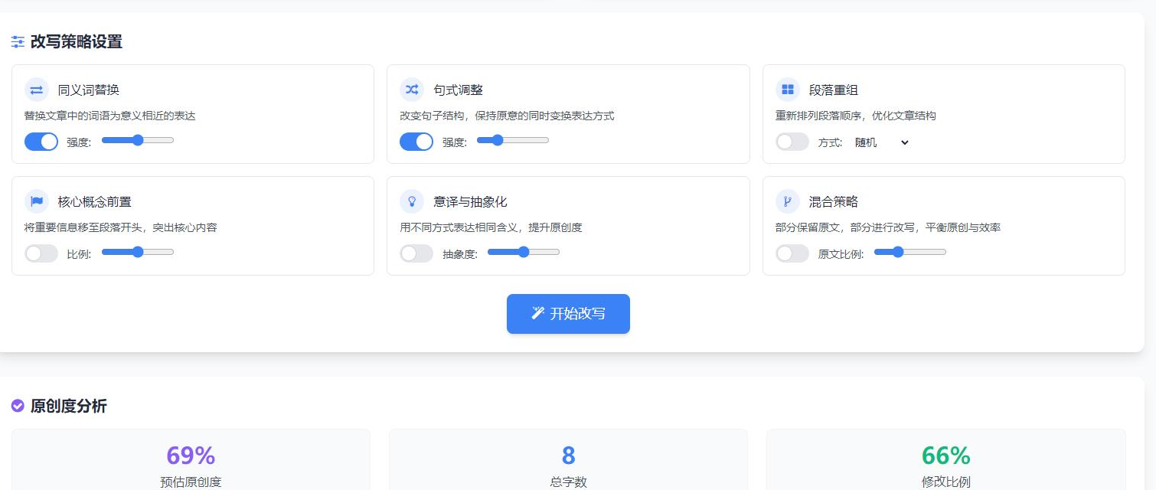The width and height of the screenshot is (1156, 490).
Task: Click the flag icon for 核心概念前置
Action: [37, 202]
